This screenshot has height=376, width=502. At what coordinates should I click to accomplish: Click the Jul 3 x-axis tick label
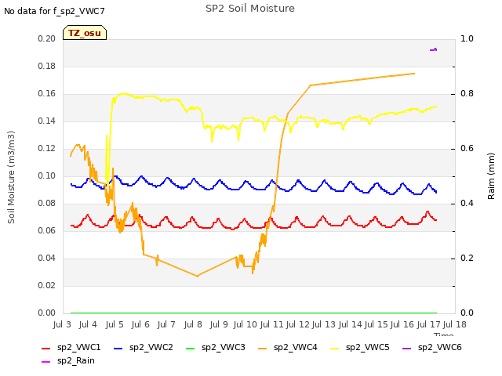pyautogui.click(x=62, y=324)
